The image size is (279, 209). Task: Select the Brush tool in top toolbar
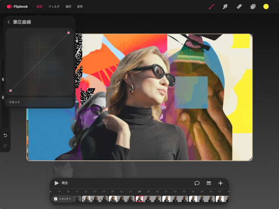[x=211, y=7]
